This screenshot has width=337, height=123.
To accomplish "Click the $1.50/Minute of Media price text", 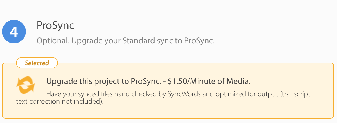I will coord(209,82).
